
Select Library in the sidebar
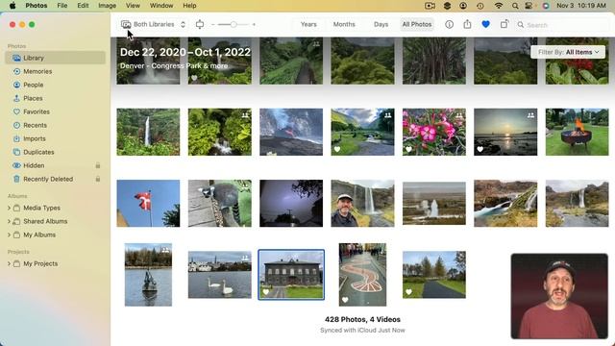coord(56,58)
